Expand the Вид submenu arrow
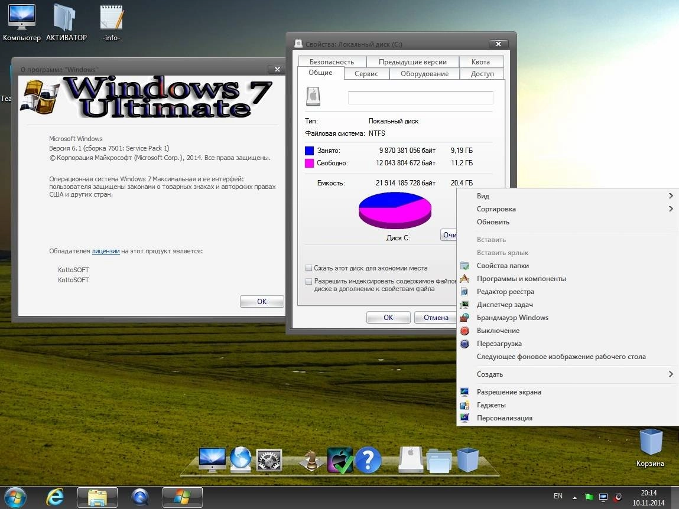 point(670,195)
